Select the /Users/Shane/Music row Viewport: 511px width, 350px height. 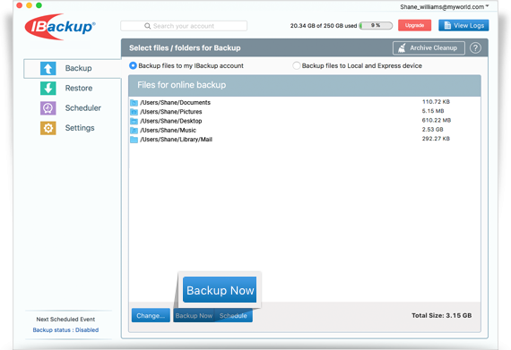pyautogui.click(x=305, y=130)
